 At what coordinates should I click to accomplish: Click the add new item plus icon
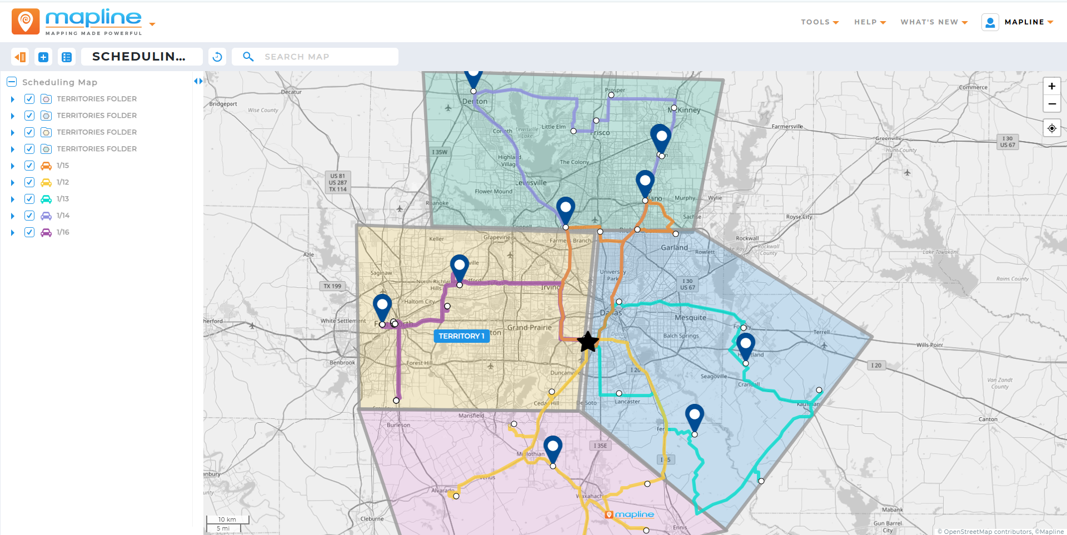[x=43, y=57]
